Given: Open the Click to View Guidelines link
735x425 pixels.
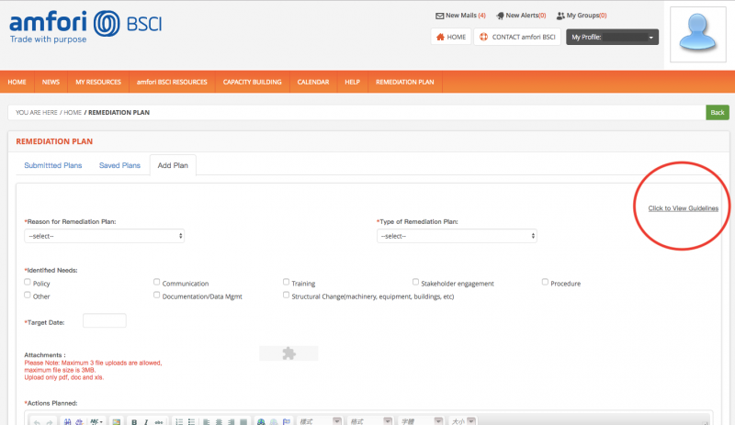Looking at the screenshot, I should point(683,208).
